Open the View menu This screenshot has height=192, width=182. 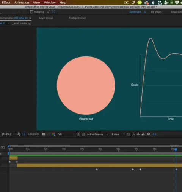pos(36,3)
